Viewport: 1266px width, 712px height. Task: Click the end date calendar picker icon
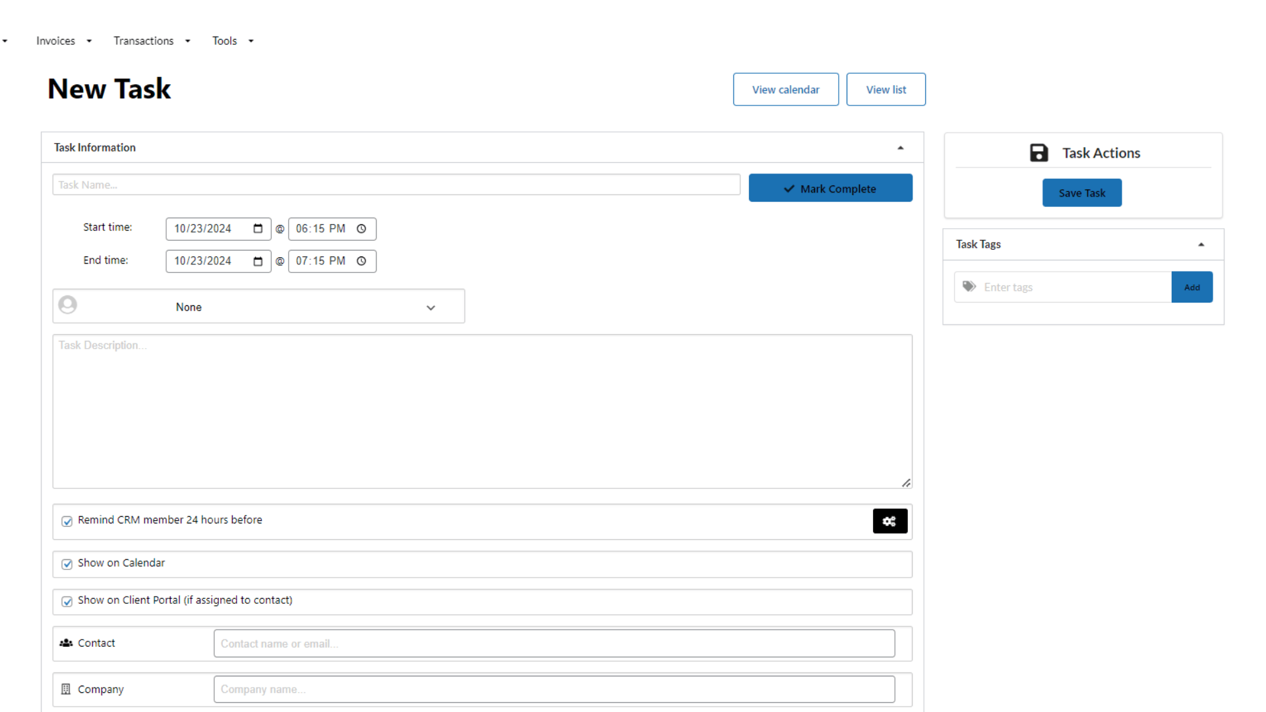(258, 261)
